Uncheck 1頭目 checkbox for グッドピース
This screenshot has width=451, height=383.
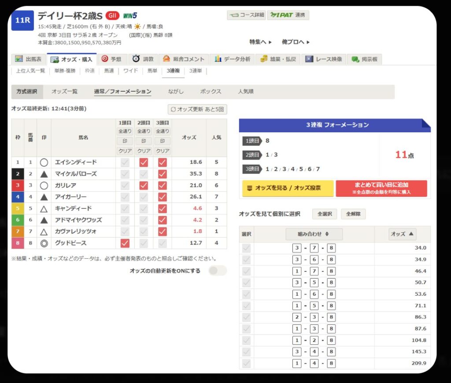[x=125, y=243]
